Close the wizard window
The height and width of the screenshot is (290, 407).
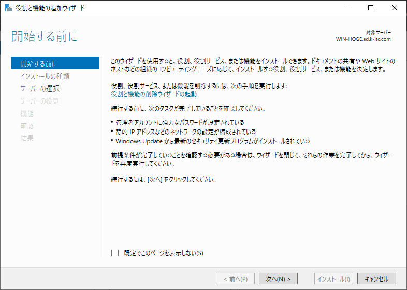coord(394,8)
